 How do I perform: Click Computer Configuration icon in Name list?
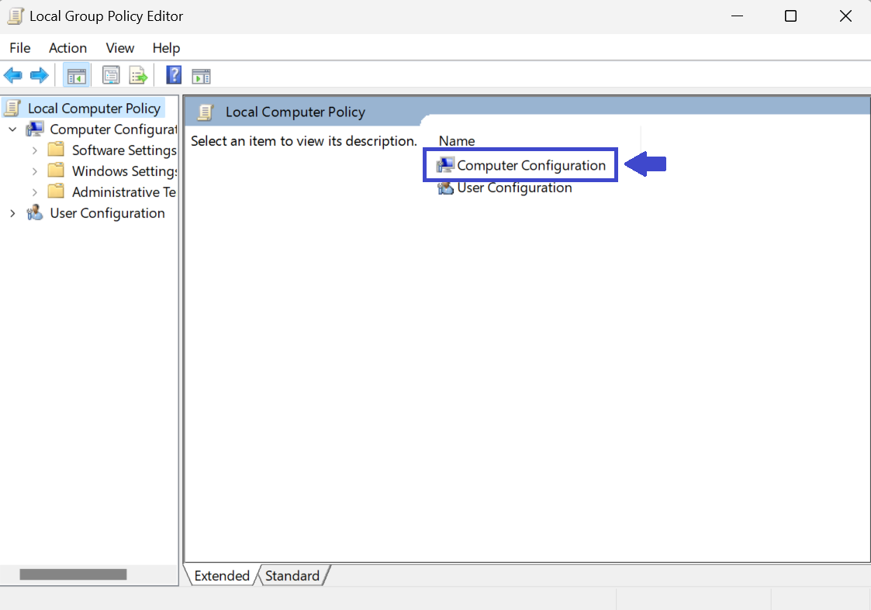click(x=445, y=165)
